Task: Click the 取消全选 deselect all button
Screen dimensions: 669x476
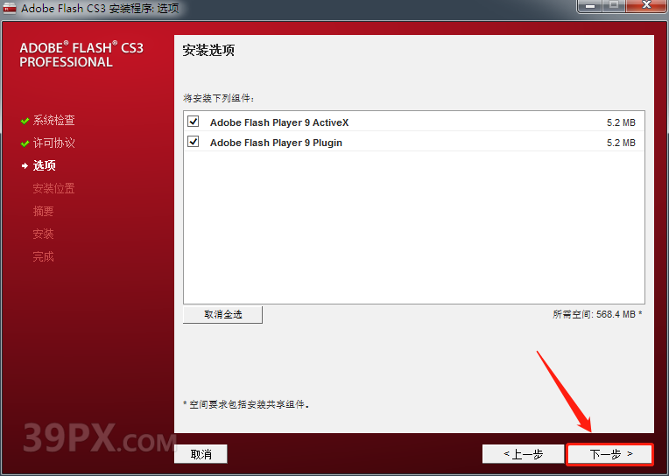Action: tap(222, 315)
